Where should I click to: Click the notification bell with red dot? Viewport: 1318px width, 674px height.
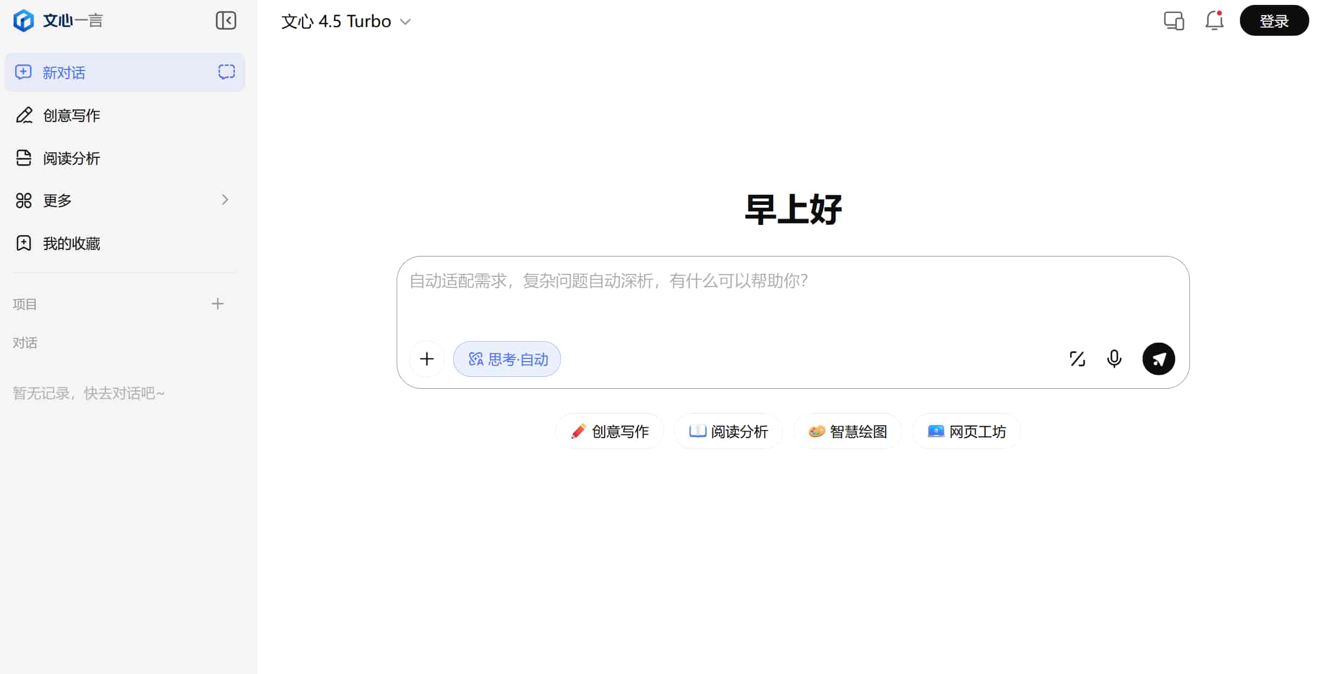coord(1214,21)
